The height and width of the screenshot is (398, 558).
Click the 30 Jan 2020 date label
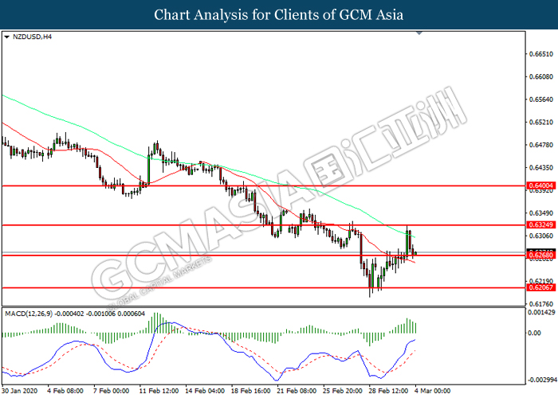click(20, 391)
